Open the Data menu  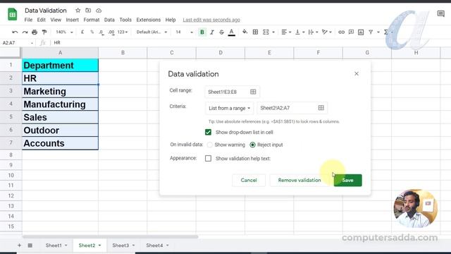coord(109,20)
